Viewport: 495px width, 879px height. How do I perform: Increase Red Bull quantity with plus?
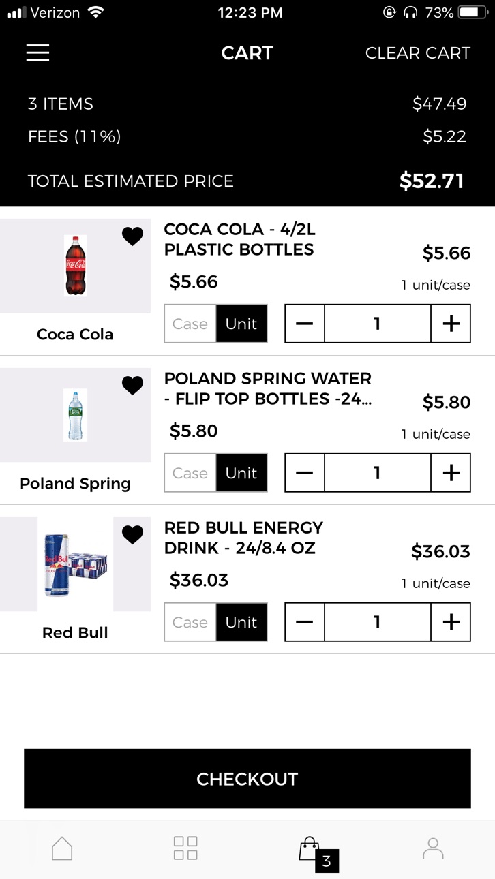[451, 622]
